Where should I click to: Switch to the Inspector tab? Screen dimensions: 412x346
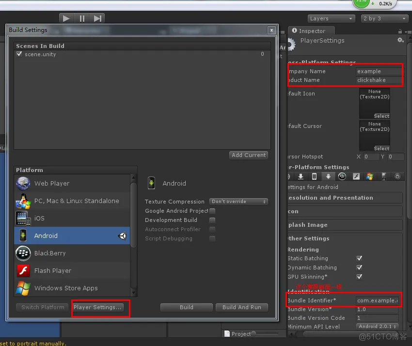[312, 31]
